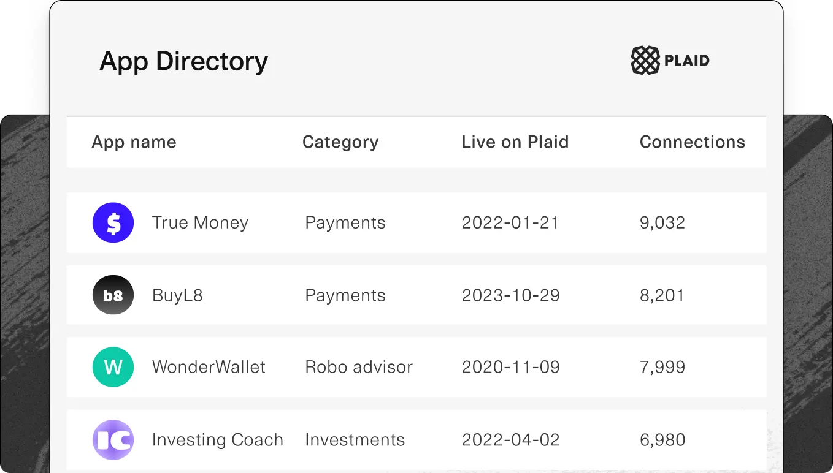Click the 6,980 connections value

[x=662, y=440]
